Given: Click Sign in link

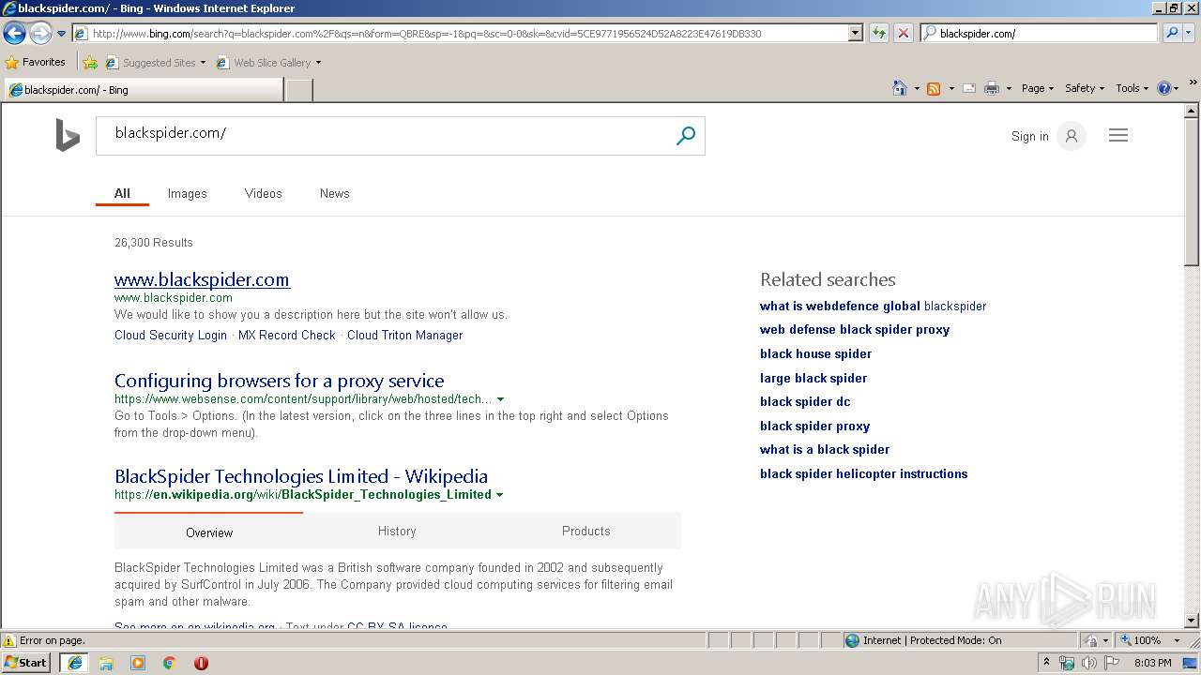Looking at the screenshot, I should click(1029, 137).
